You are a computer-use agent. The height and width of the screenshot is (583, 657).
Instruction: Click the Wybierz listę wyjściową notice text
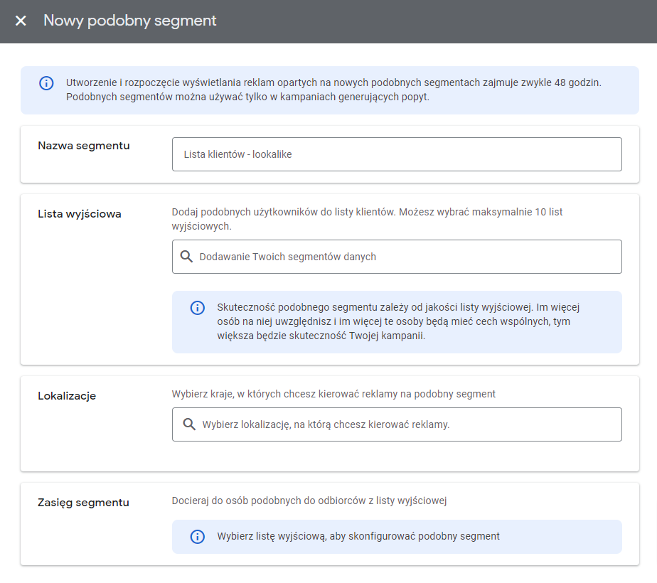(x=358, y=536)
